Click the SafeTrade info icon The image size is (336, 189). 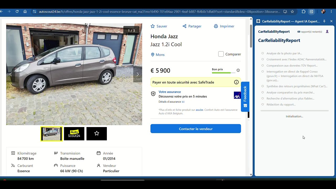pos(236,82)
